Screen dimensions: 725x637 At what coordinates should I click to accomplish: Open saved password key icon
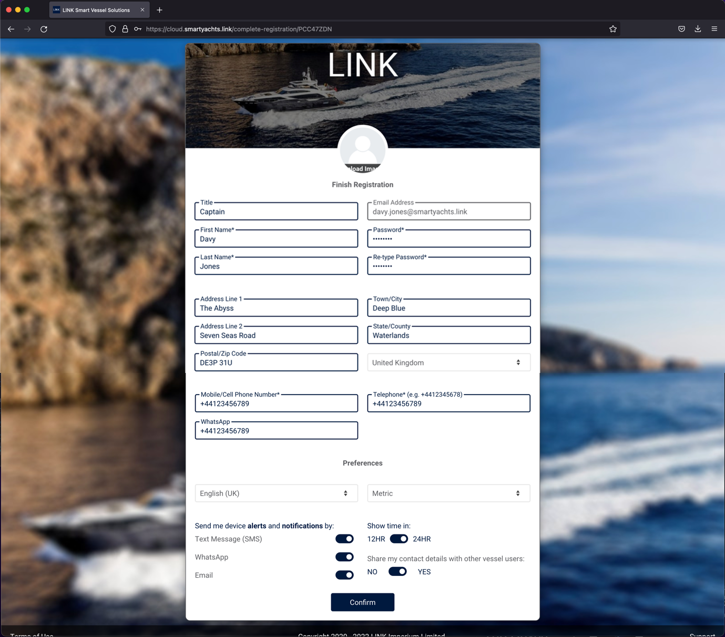(138, 29)
